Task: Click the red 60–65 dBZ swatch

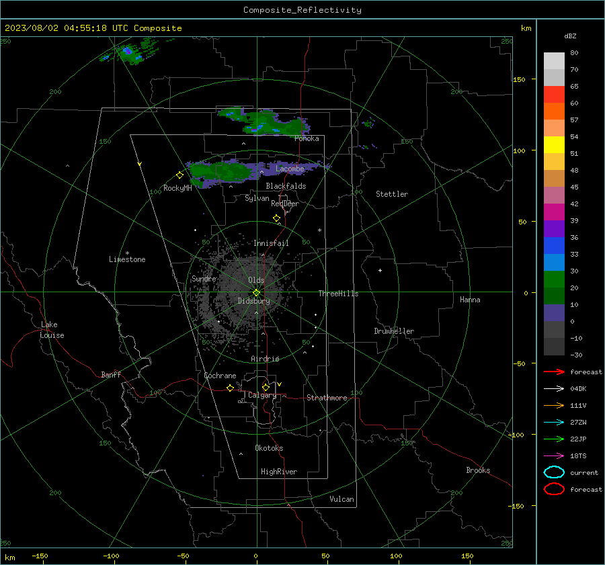Action: [554, 95]
